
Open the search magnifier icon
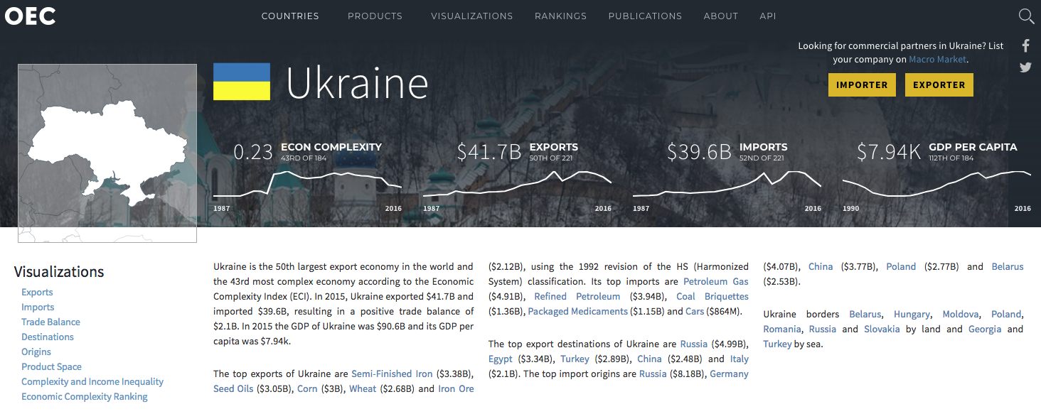click(x=1026, y=16)
